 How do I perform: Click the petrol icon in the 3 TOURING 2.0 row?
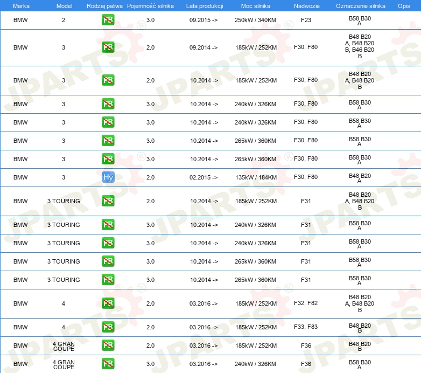[x=108, y=201]
